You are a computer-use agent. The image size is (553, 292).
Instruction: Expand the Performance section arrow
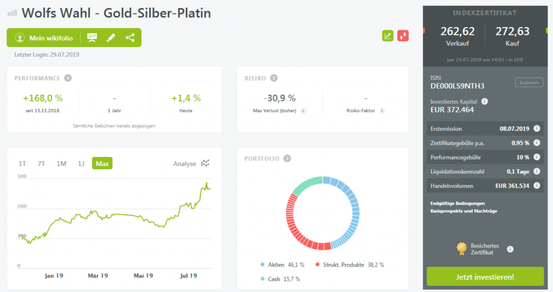click(x=68, y=78)
